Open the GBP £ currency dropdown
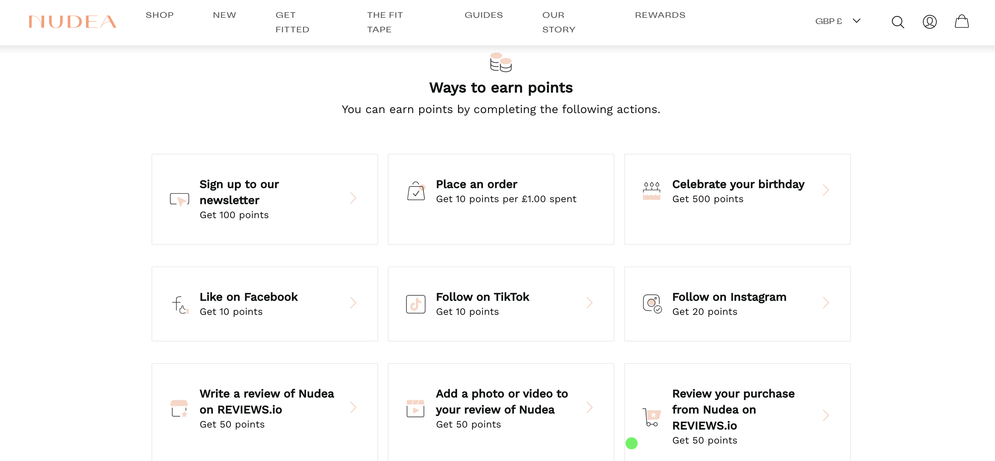This screenshot has height=461, width=995. pos(837,21)
